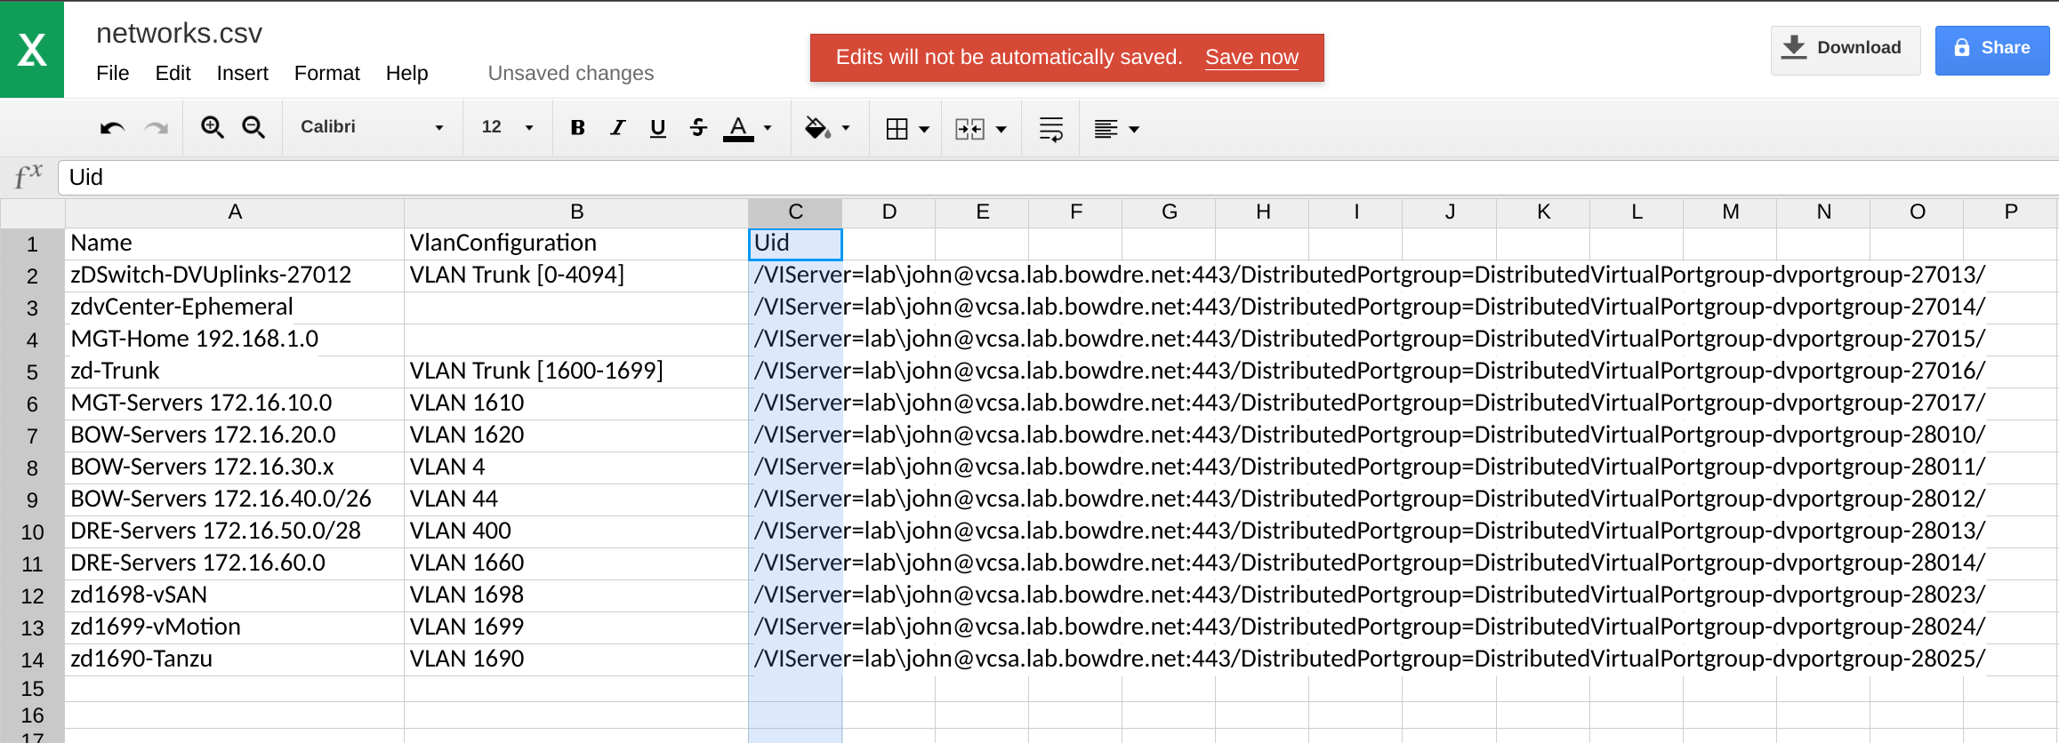Open the Insert menu
Viewport: 2059px width, 743px height.
tap(242, 73)
